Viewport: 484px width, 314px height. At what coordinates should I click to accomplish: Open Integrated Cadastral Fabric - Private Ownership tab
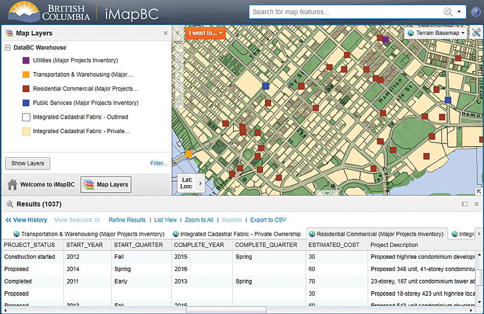point(237,234)
